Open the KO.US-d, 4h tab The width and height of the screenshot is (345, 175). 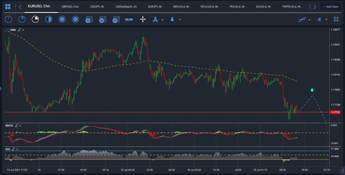(x=263, y=7)
